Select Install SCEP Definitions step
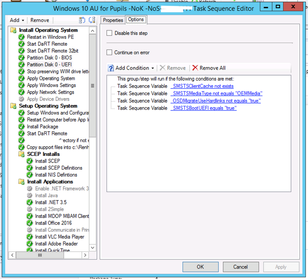308x279 pixels. [x=59, y=168]
